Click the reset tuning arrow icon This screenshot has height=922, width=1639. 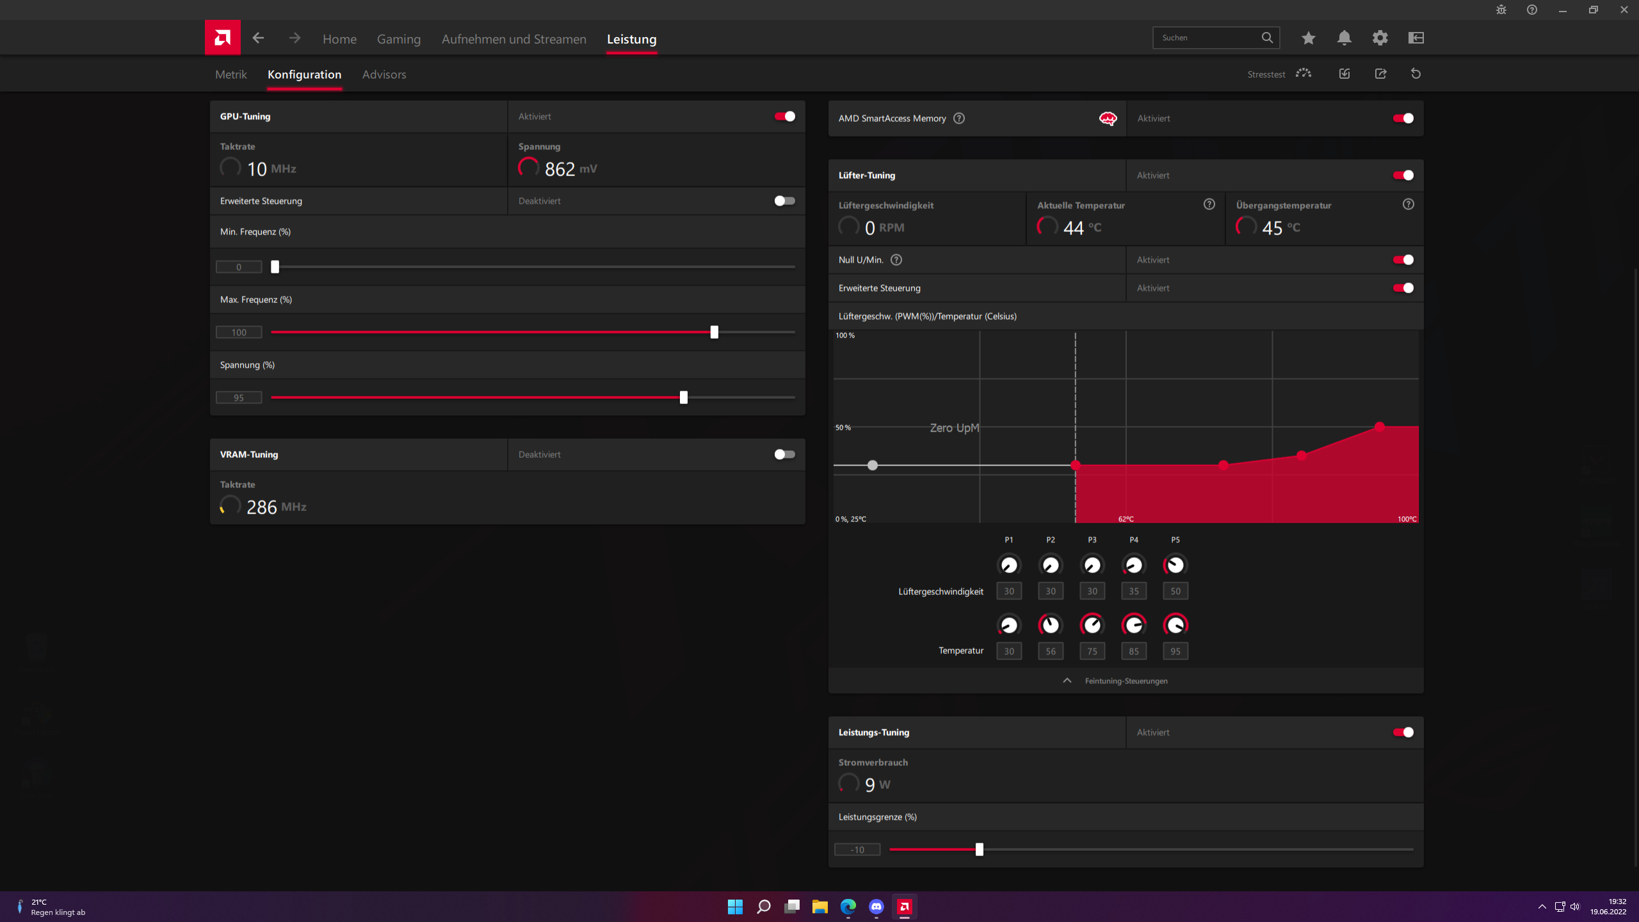click(1416, 74)
